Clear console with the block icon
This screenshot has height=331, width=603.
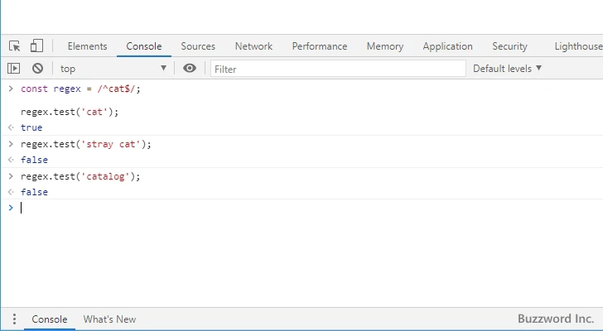point(37,69)
